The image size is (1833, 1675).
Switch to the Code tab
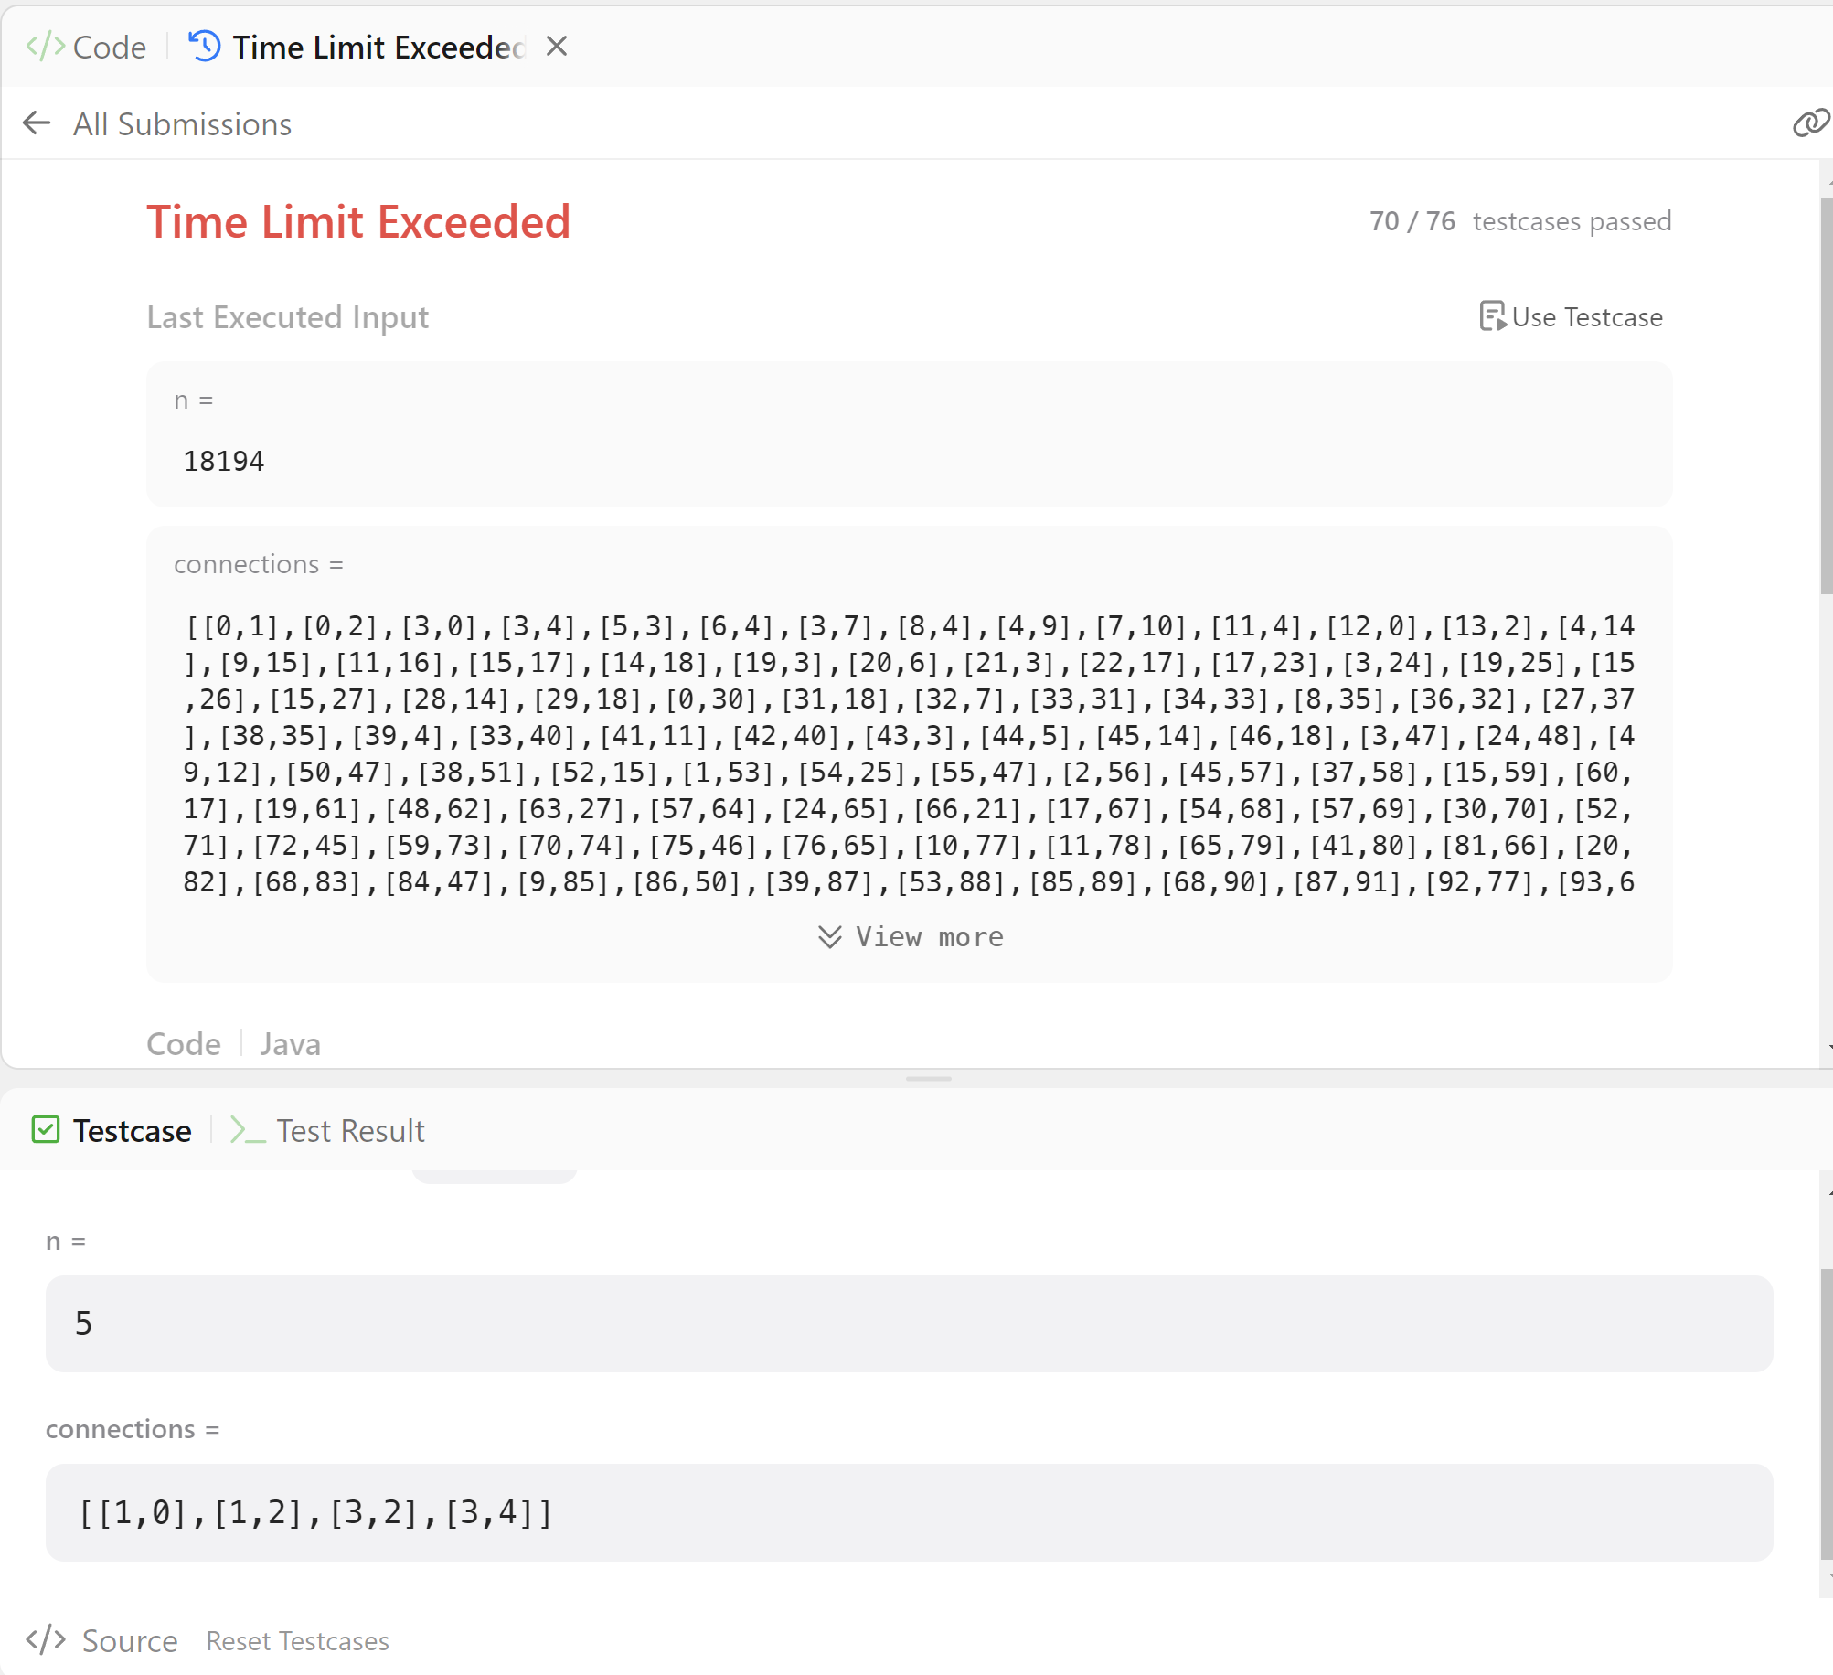click(86, 47)
